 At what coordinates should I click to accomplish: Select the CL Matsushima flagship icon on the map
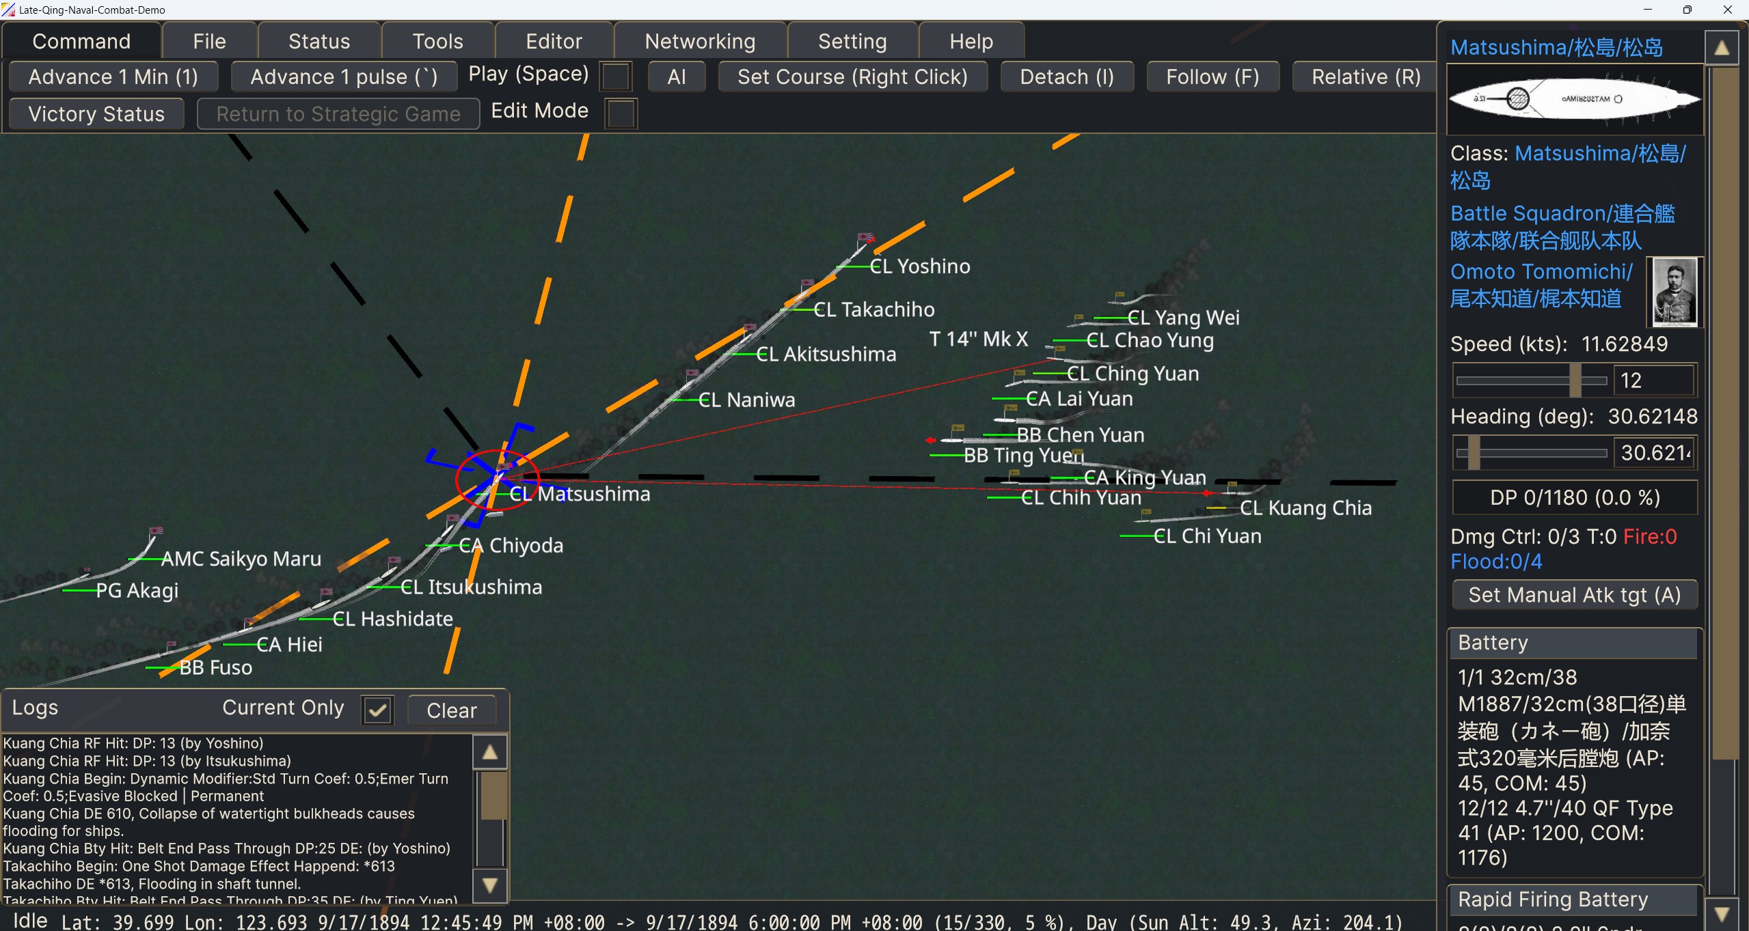(498, 478)
